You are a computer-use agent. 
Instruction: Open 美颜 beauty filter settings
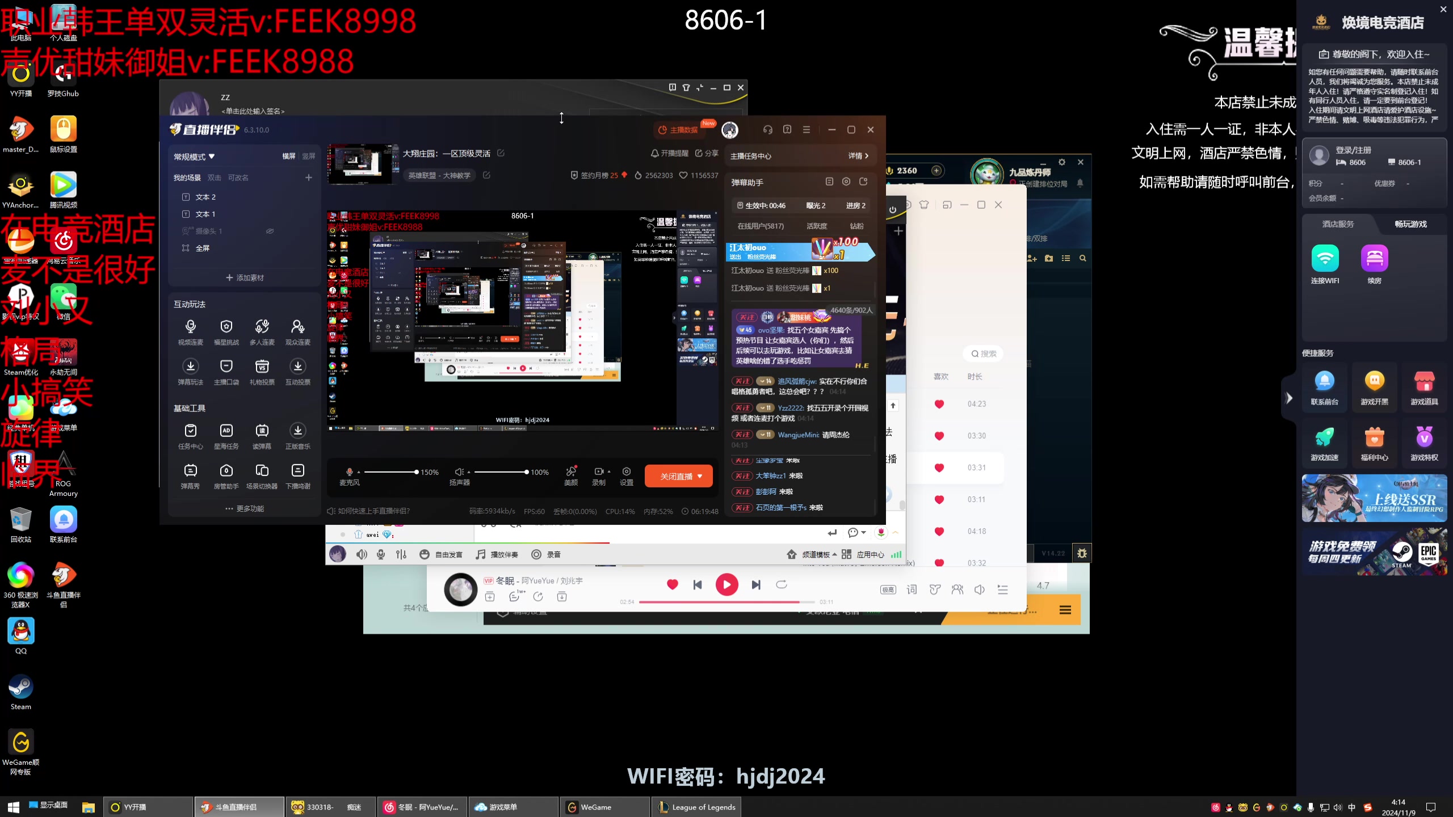[571, 475]
